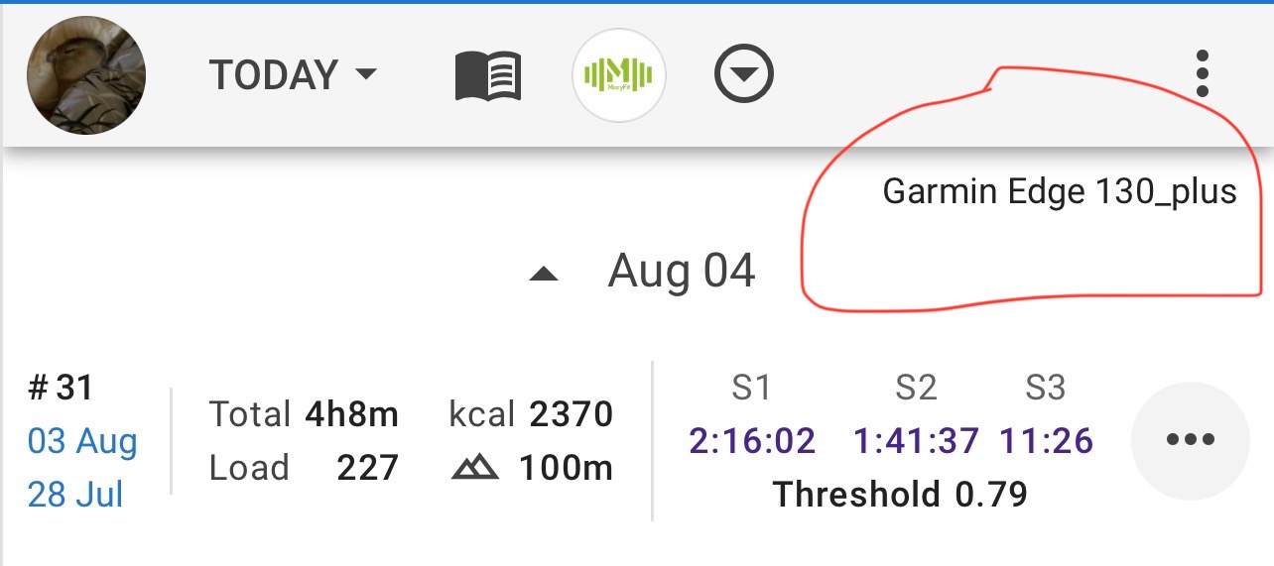Click the S3 time 11:26
This screenshot has width=1274, height=566.
[x=1046, y=441]
